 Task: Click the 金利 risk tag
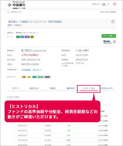pos(29,77)
